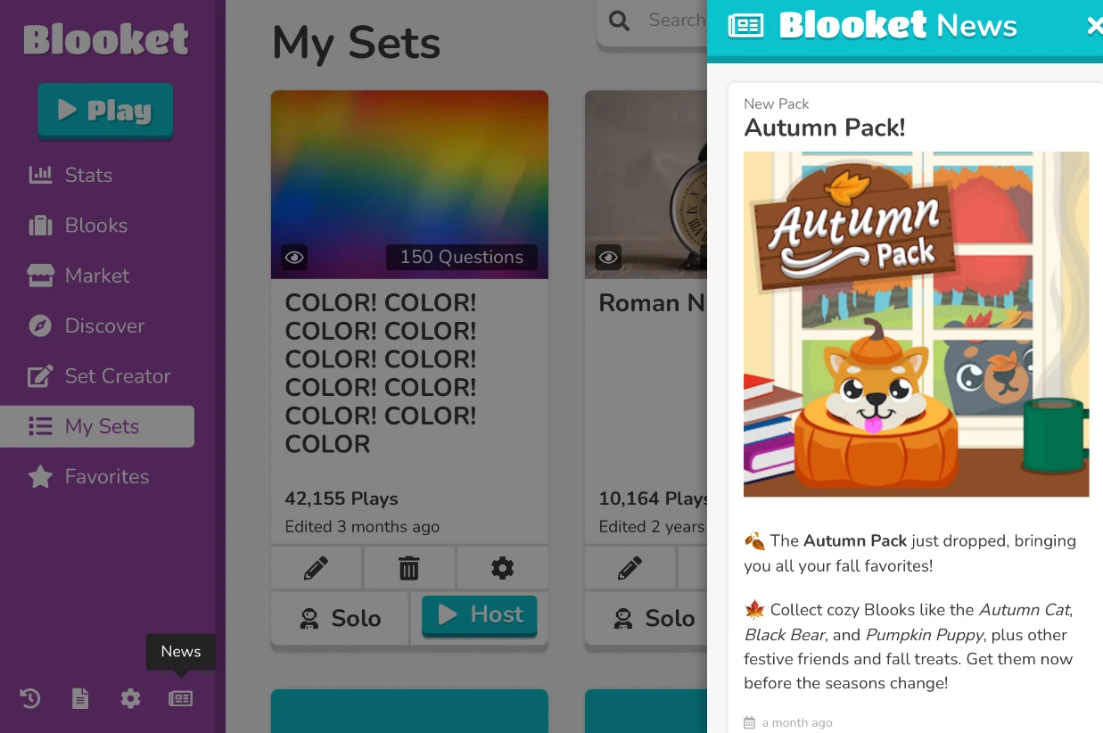Open the History icon in sidebar footer

(x=30, y=698)
